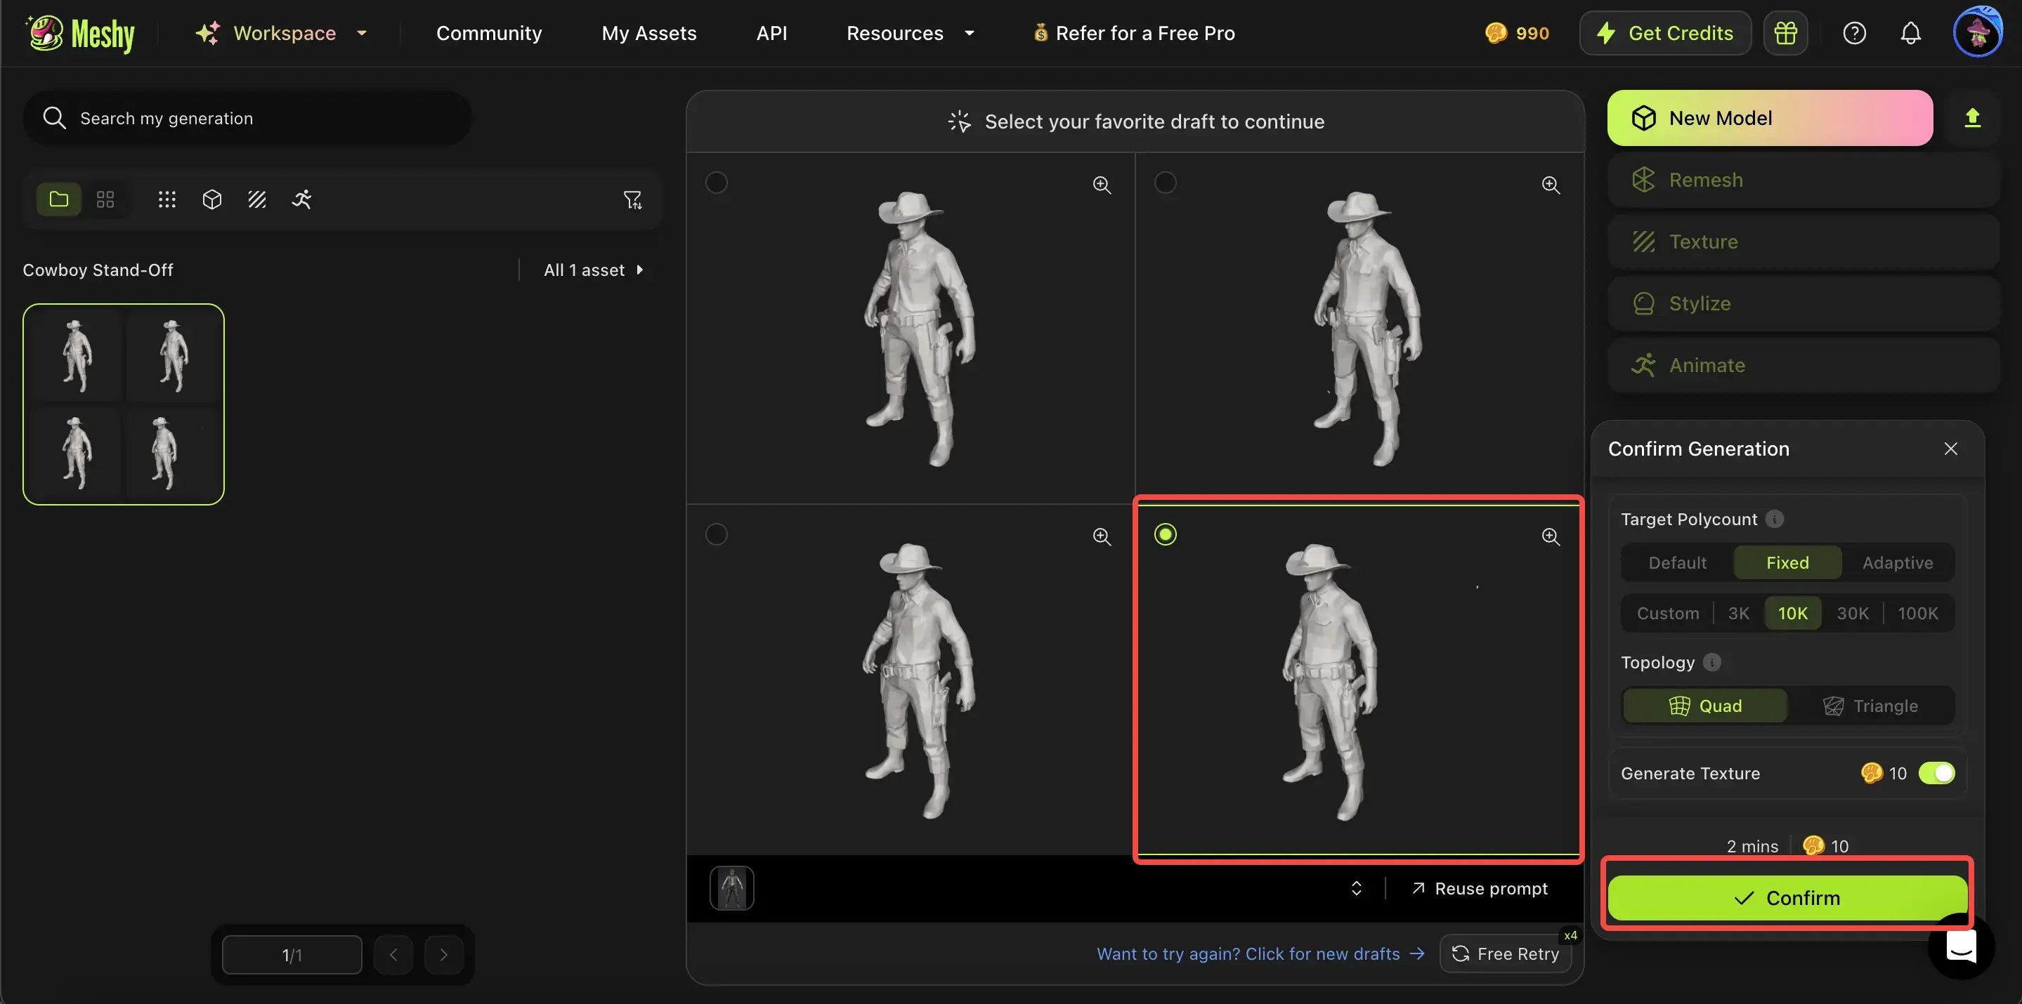Image resolution: width=2022 pixels, height=1004 pixels.
Task: Switch to folder view icon
Action: [59, 199]
